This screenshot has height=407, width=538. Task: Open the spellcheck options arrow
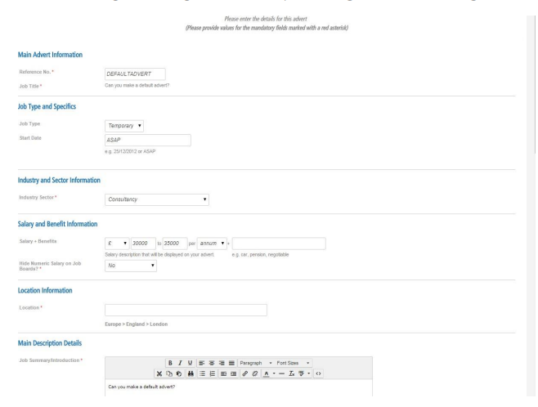click(x=309, y=373)
